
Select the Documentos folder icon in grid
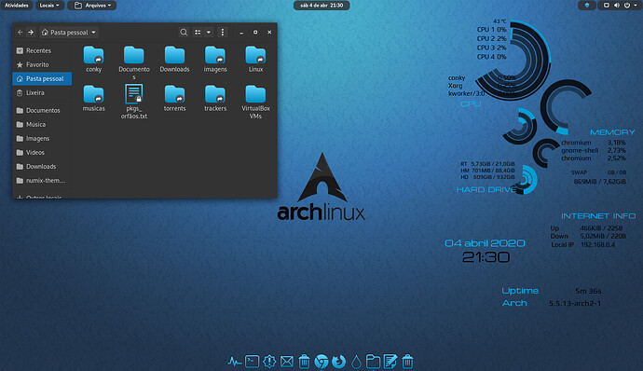[x=133, y=55]
